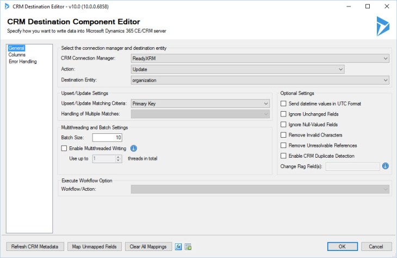Check Ignore Unchanged Fields option
The height and width of the screenshot is (258, 397).
point(283,114)
